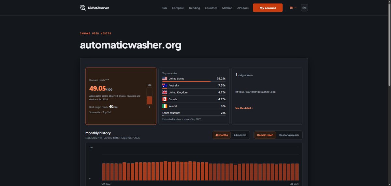Select the 24 months range
Screen dimensions: 391x186
point(240,135)
